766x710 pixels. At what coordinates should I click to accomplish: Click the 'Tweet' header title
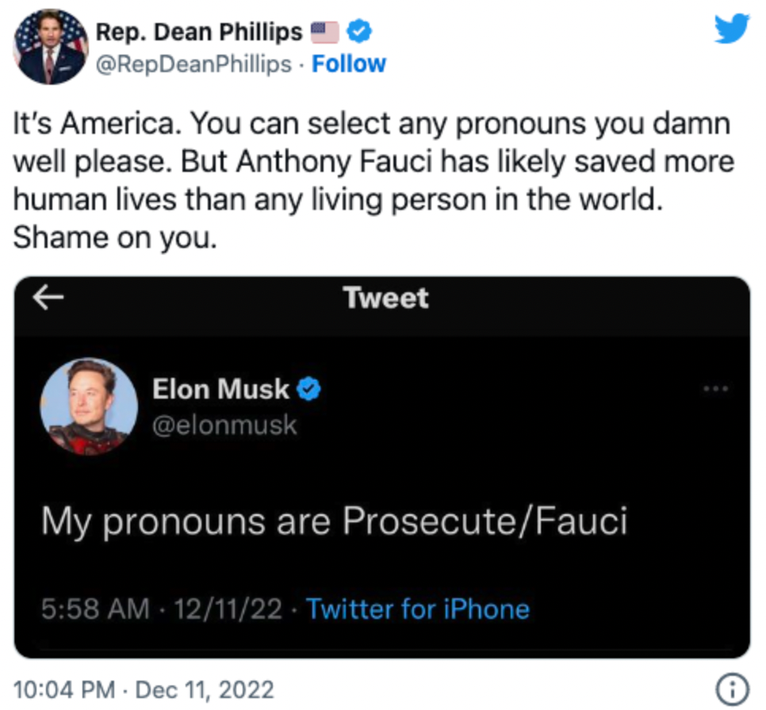click(x=385, y=297)
